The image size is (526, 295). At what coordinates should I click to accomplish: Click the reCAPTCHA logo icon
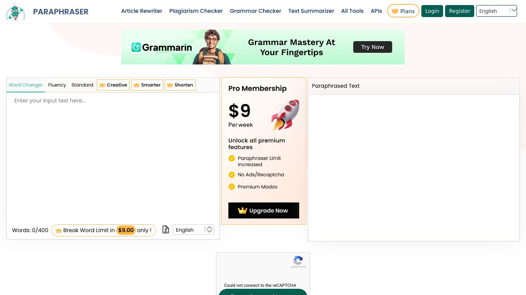pyautogui.click(x=298, y=261)
